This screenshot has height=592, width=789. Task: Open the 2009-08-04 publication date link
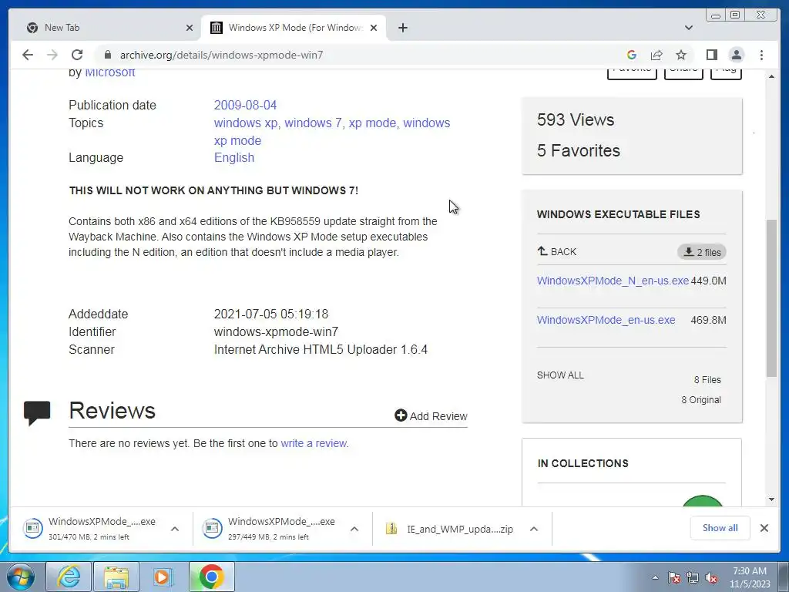pos(245,105)
